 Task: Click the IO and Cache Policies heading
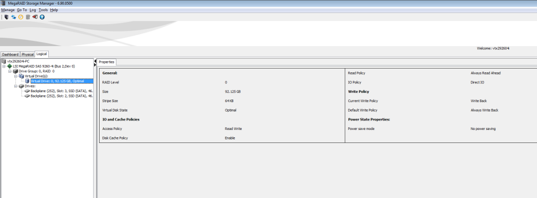click(121, 119)
